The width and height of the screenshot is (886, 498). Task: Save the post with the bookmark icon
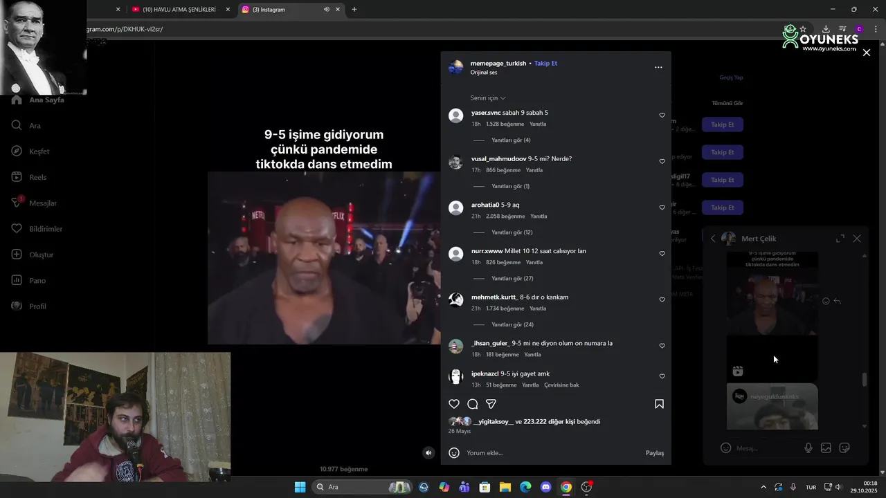659,404
